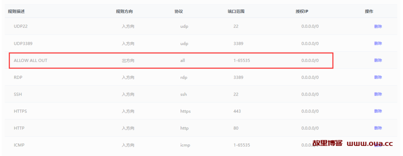Click the 规则描述 column header
The image size is (403, 156).
17,11
